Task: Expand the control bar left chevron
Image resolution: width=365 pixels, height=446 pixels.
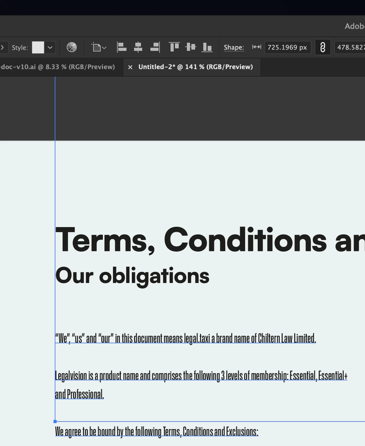Action: 2,47
